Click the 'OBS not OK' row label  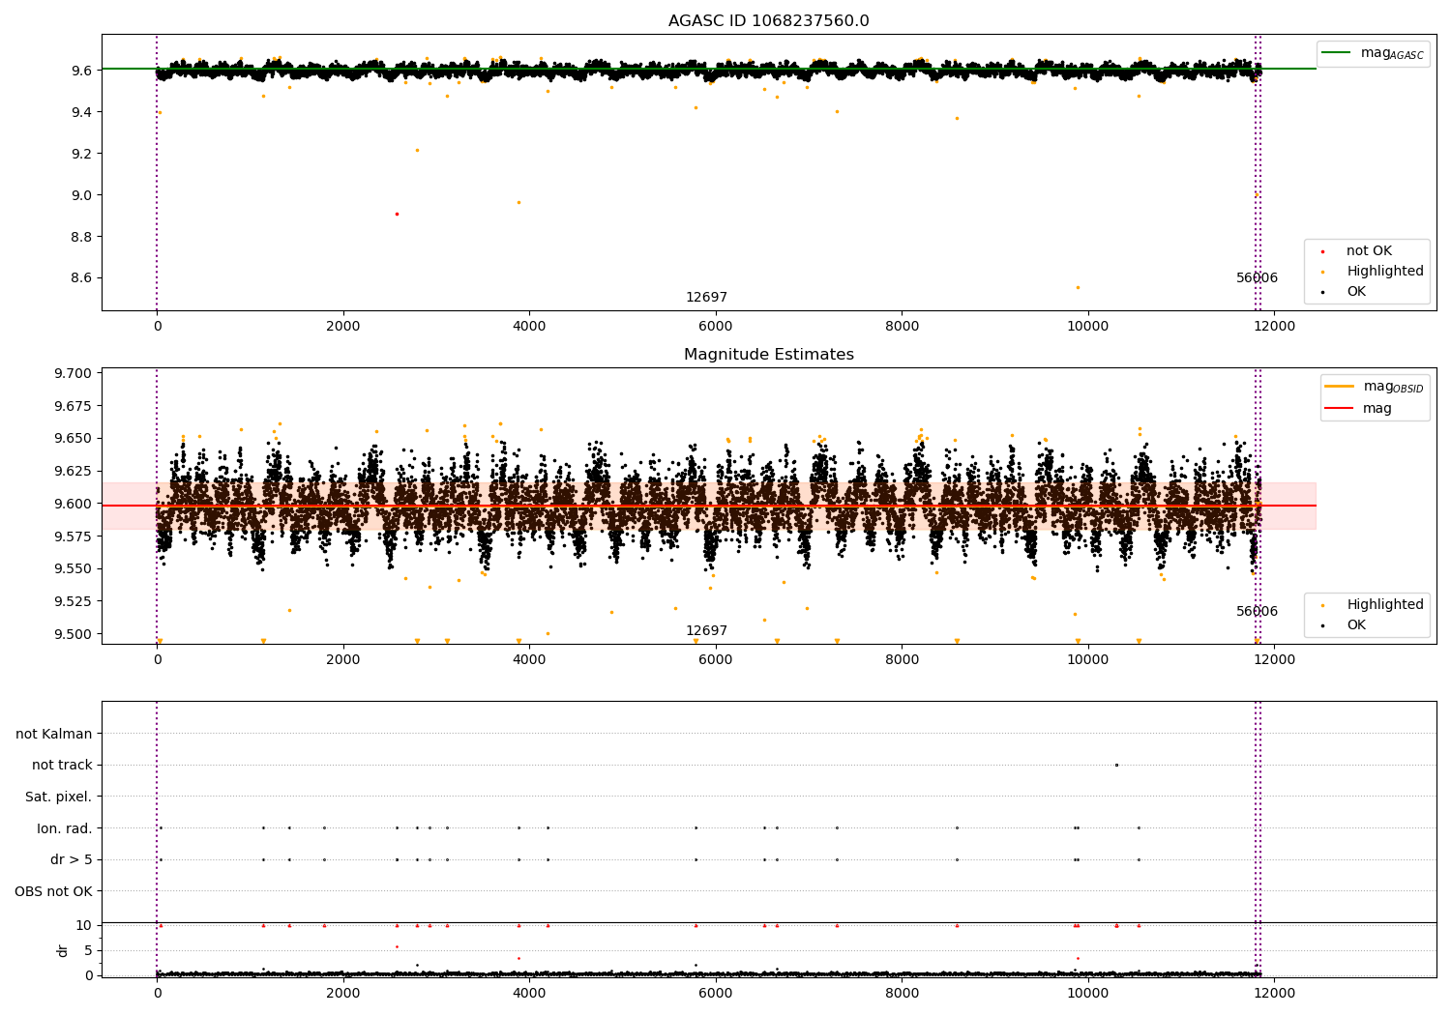point(53,891)
